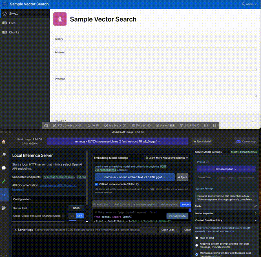The width and height of the screenshot is (261, 257).
Task: Click Copy Code button
Action: click(177, 216)
